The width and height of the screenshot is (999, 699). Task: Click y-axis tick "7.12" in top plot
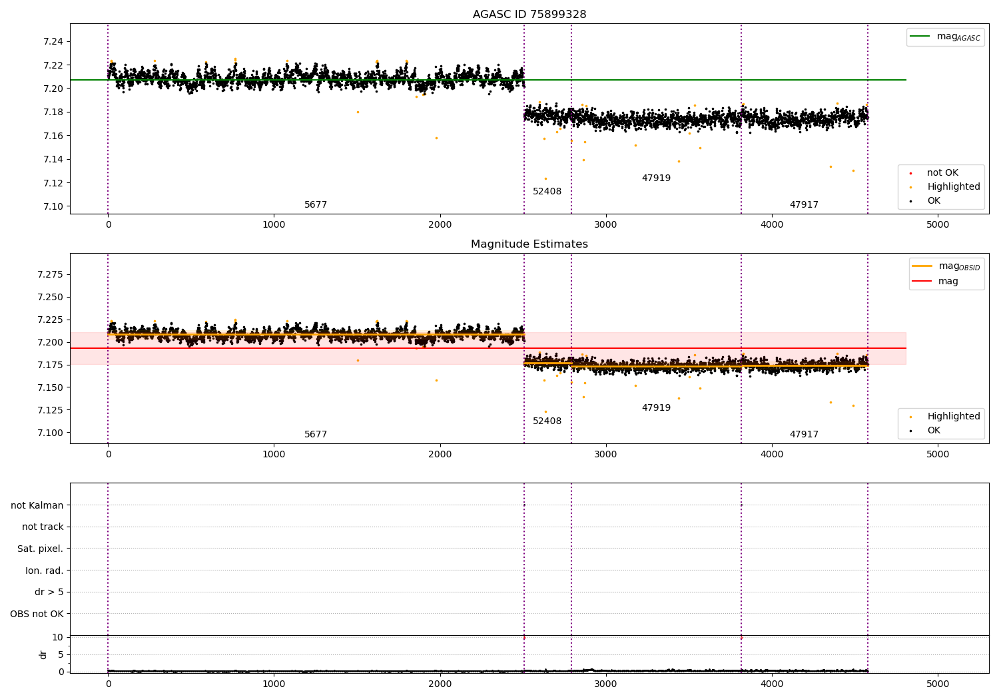53,183
